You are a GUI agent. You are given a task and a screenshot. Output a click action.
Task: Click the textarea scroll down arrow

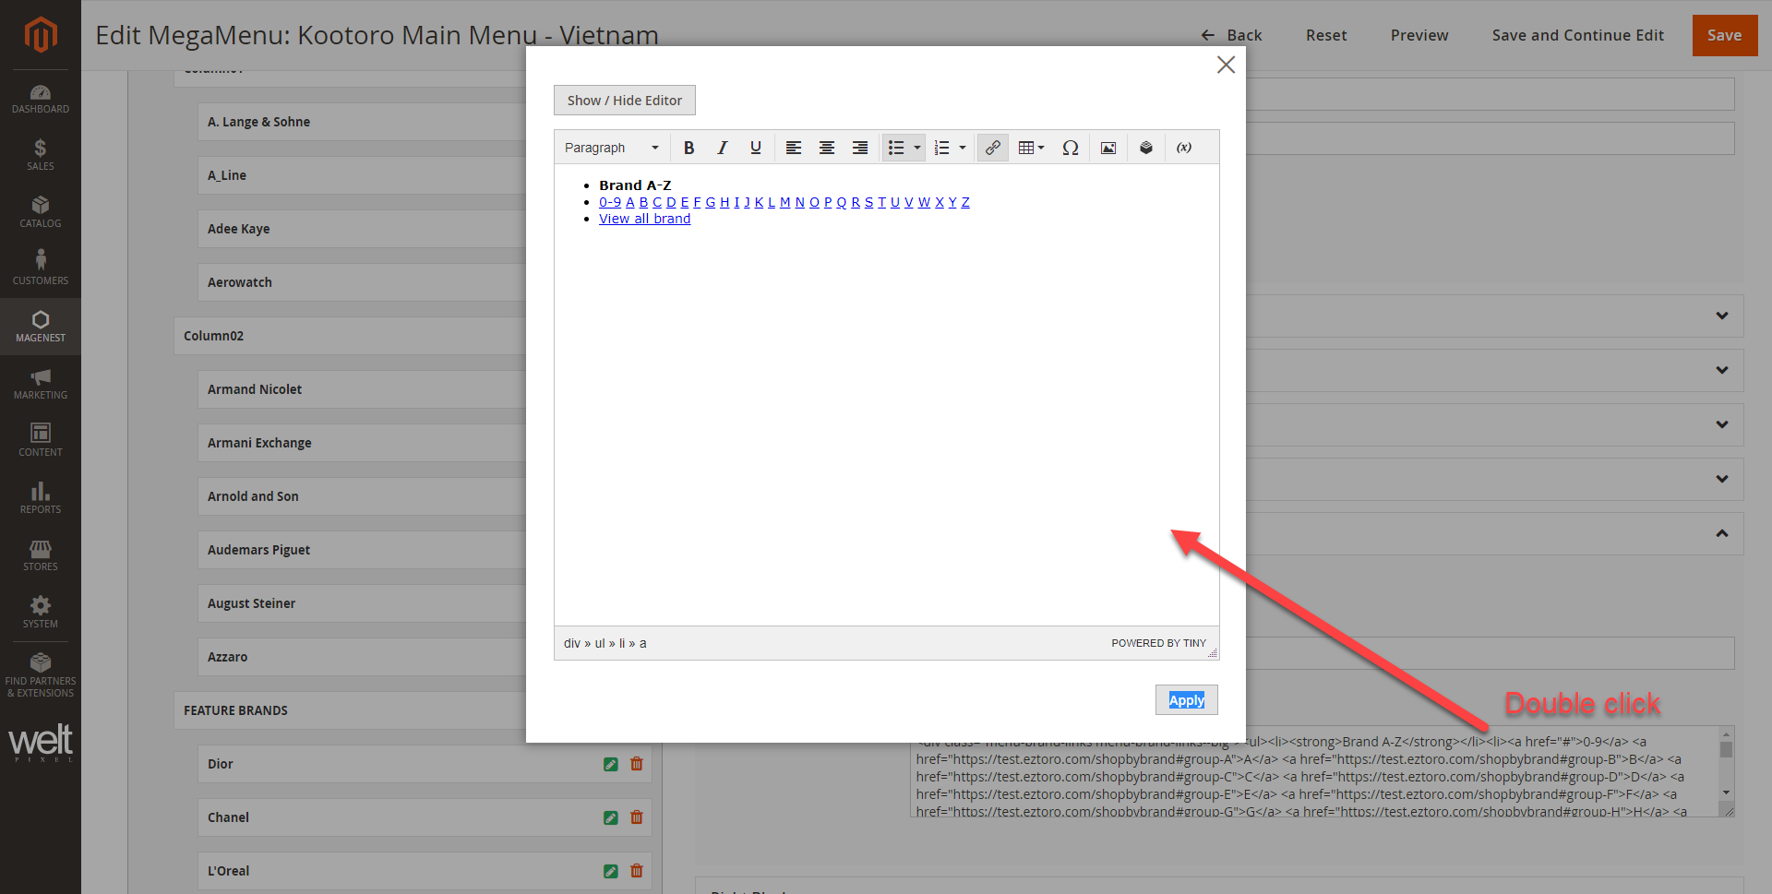click(1726, 793)
